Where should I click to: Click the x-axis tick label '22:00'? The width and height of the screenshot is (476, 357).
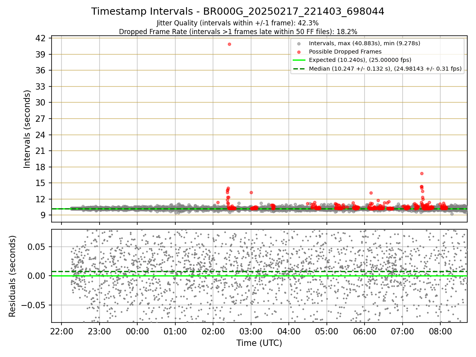tap(61, 331)
